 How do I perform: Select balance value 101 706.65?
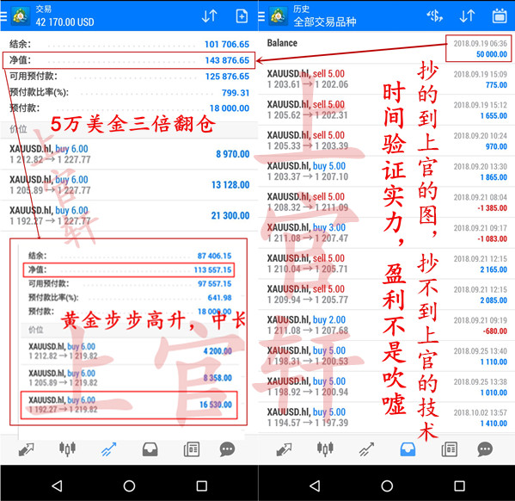(227, 45)
